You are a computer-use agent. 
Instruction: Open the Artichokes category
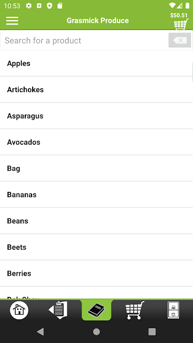[x=96, y=90]
